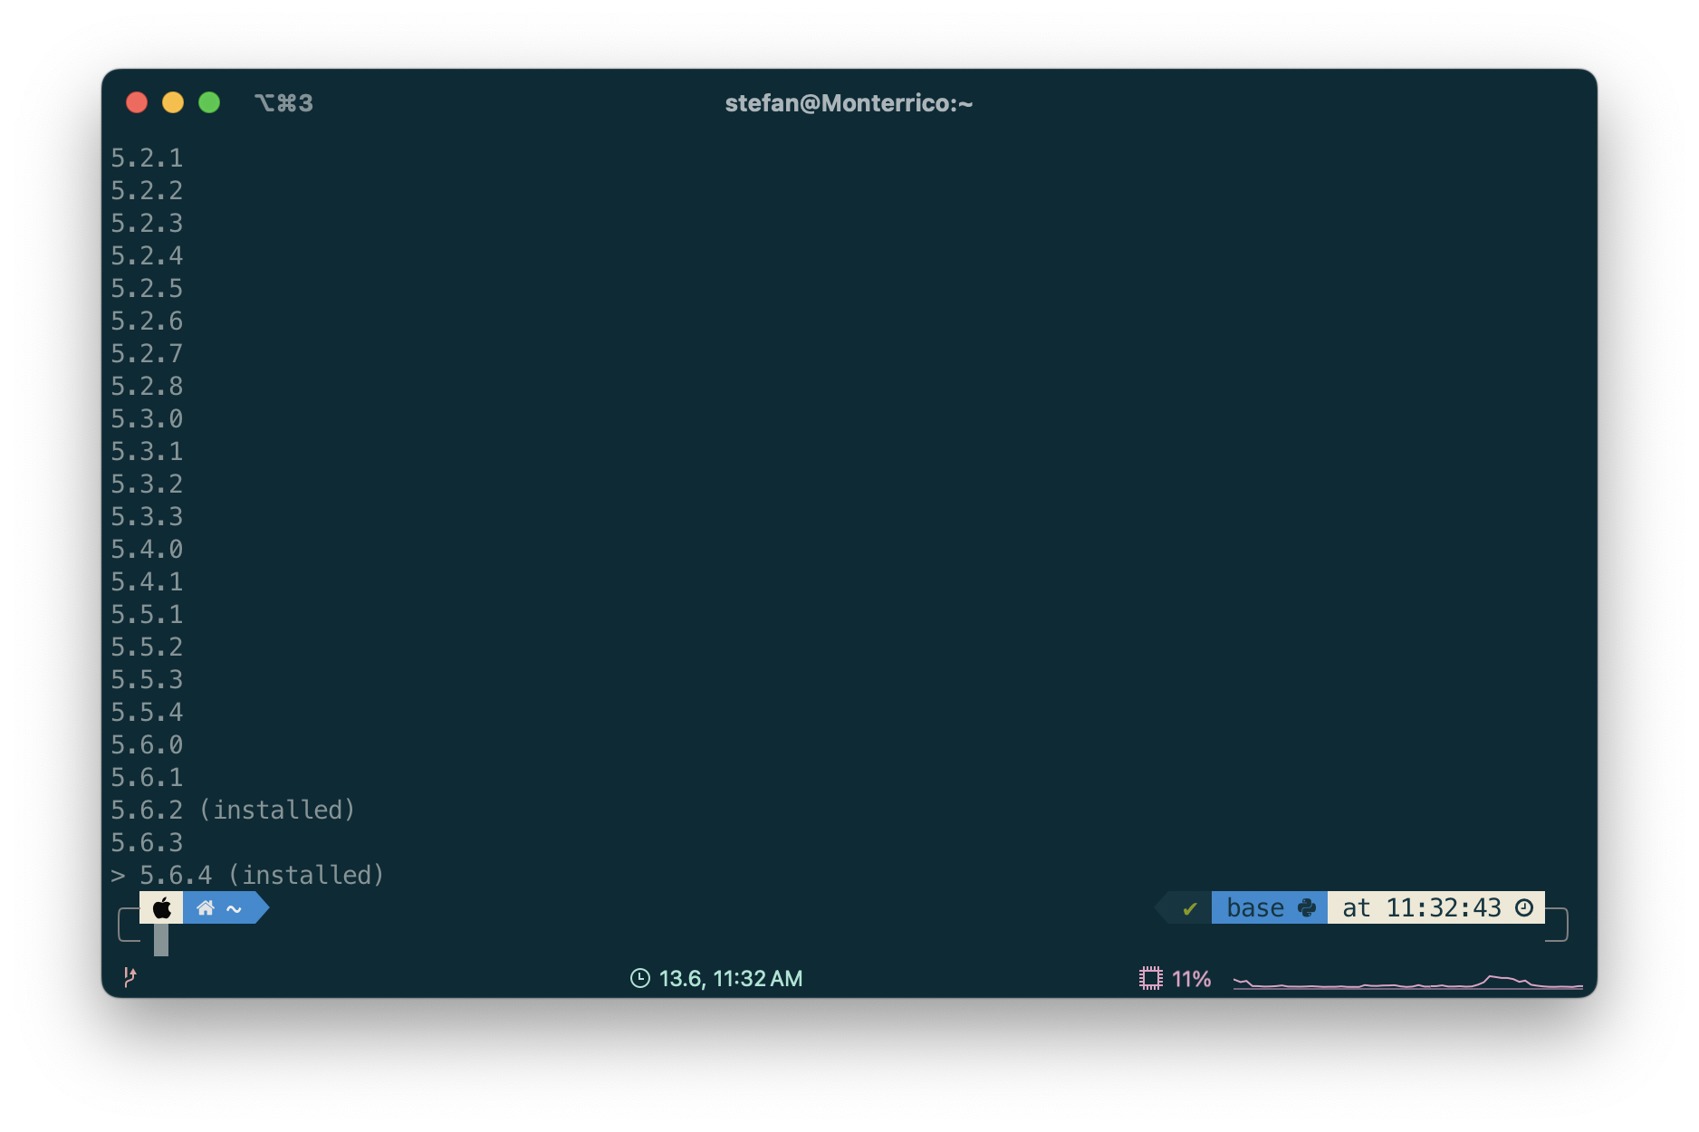The width and height of the screenshot is (1699, 1132).
Task: Click version line 5.2.5
Action: pos(147,289)
